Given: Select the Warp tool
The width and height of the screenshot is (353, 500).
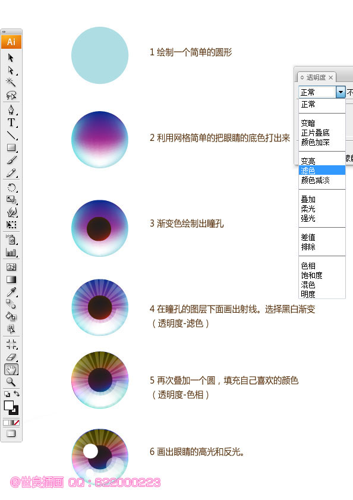Looking at the screenshot, I should click(x=11, y=212).
